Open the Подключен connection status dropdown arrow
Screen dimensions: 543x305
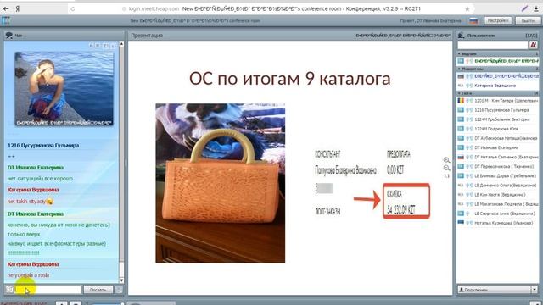pos(535,290)
